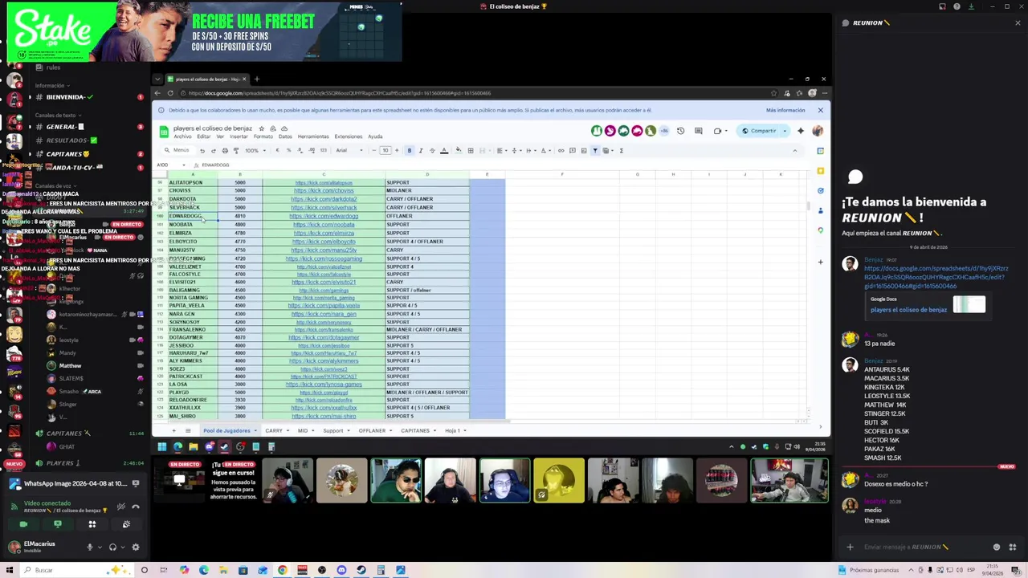Open the GENERAL channel in Discord
This screenshot has height=578, width=1028.
tap(64, 127)
